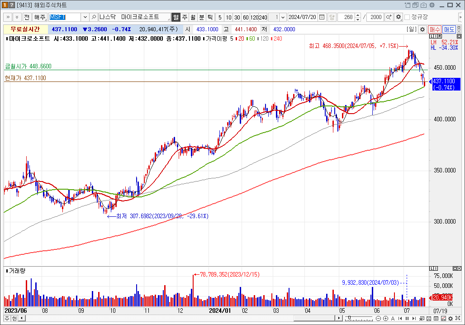Enable the 정규장 checkbox
This screenshot has height=325, width=465.
click(x=407, y=17)
